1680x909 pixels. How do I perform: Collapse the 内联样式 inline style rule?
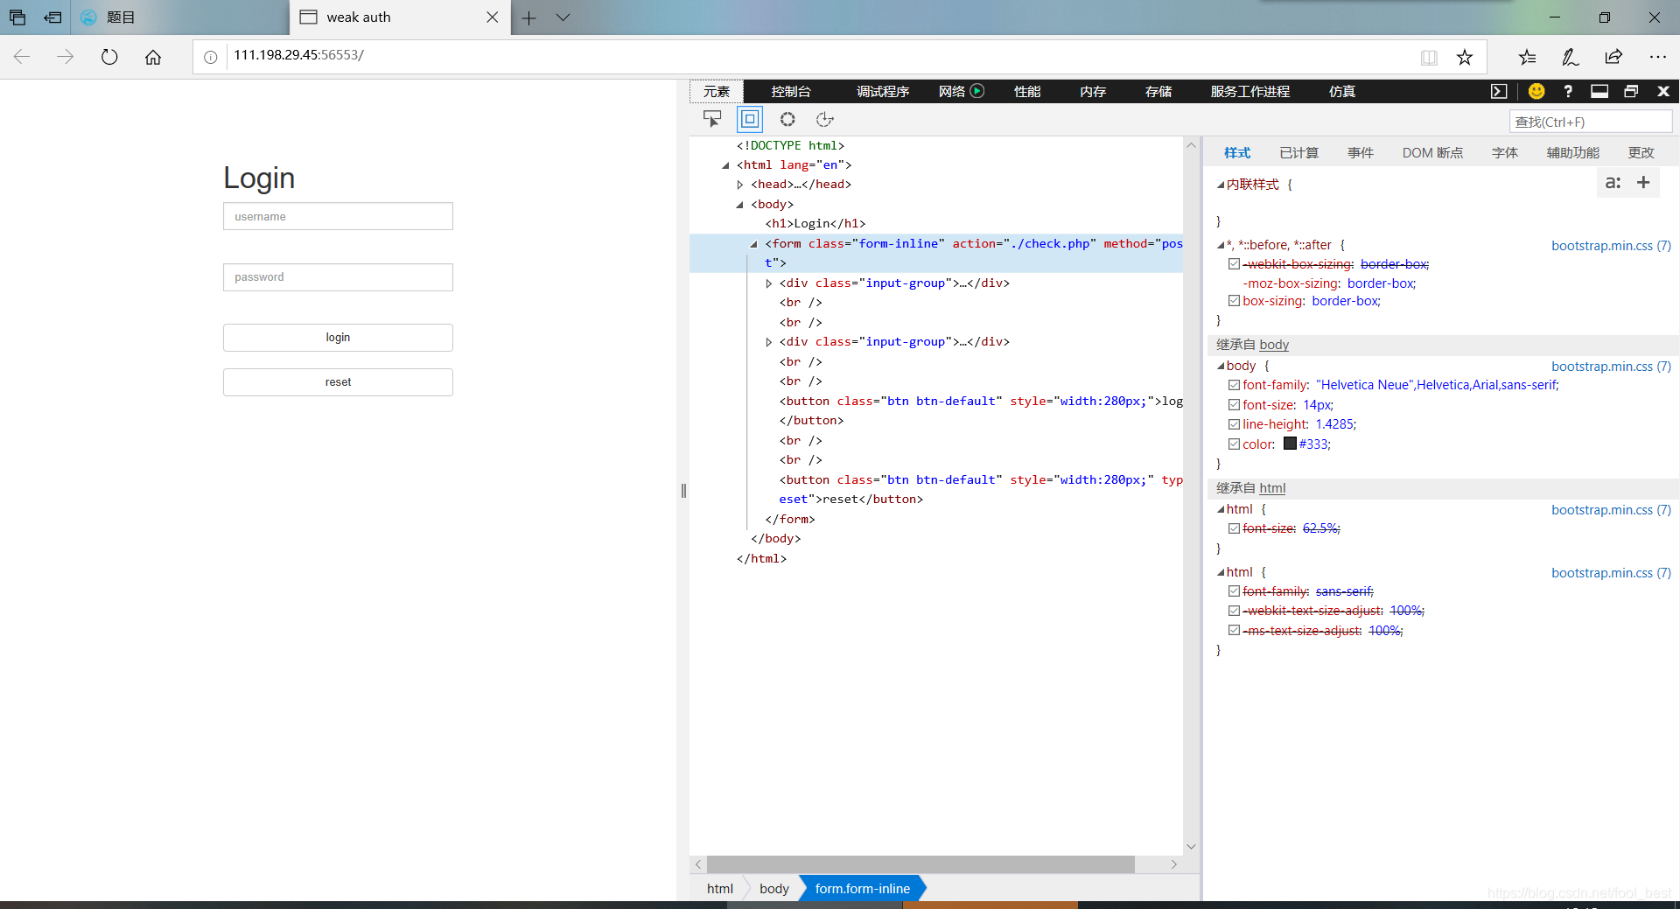pyautogui.click(x=1221, y=185)
